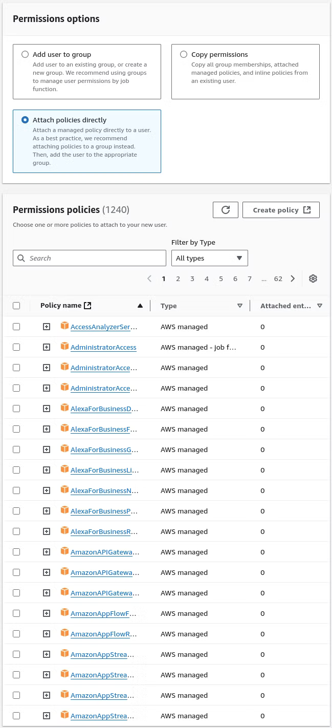Open page 7 of policy list

point(250,279)
